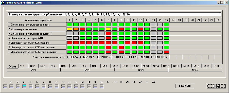Click frequency value 104.8
Screen dimensions: 229x93
pos(166,57)
